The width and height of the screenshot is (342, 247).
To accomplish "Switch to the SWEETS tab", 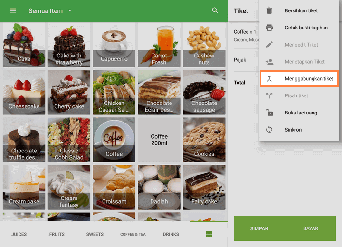I will (x=95, y=234).
